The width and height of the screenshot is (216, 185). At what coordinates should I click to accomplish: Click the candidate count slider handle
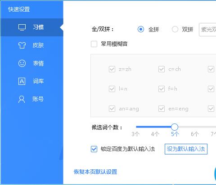(175, 127)
